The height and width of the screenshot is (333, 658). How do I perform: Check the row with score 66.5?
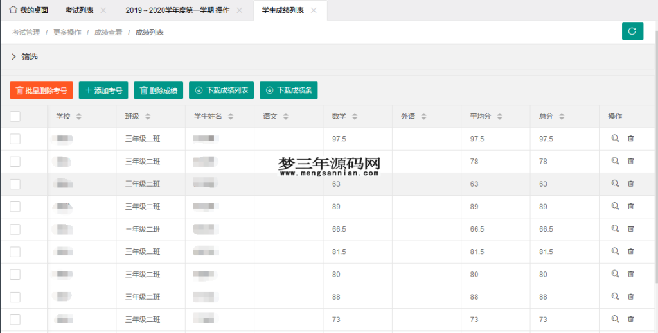click(15, 229)
